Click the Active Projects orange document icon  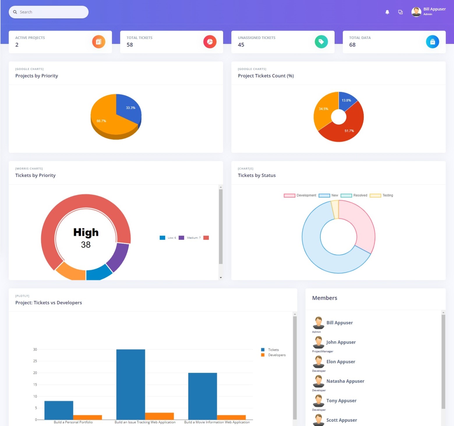pyautogui.click(x=98, y=42)
